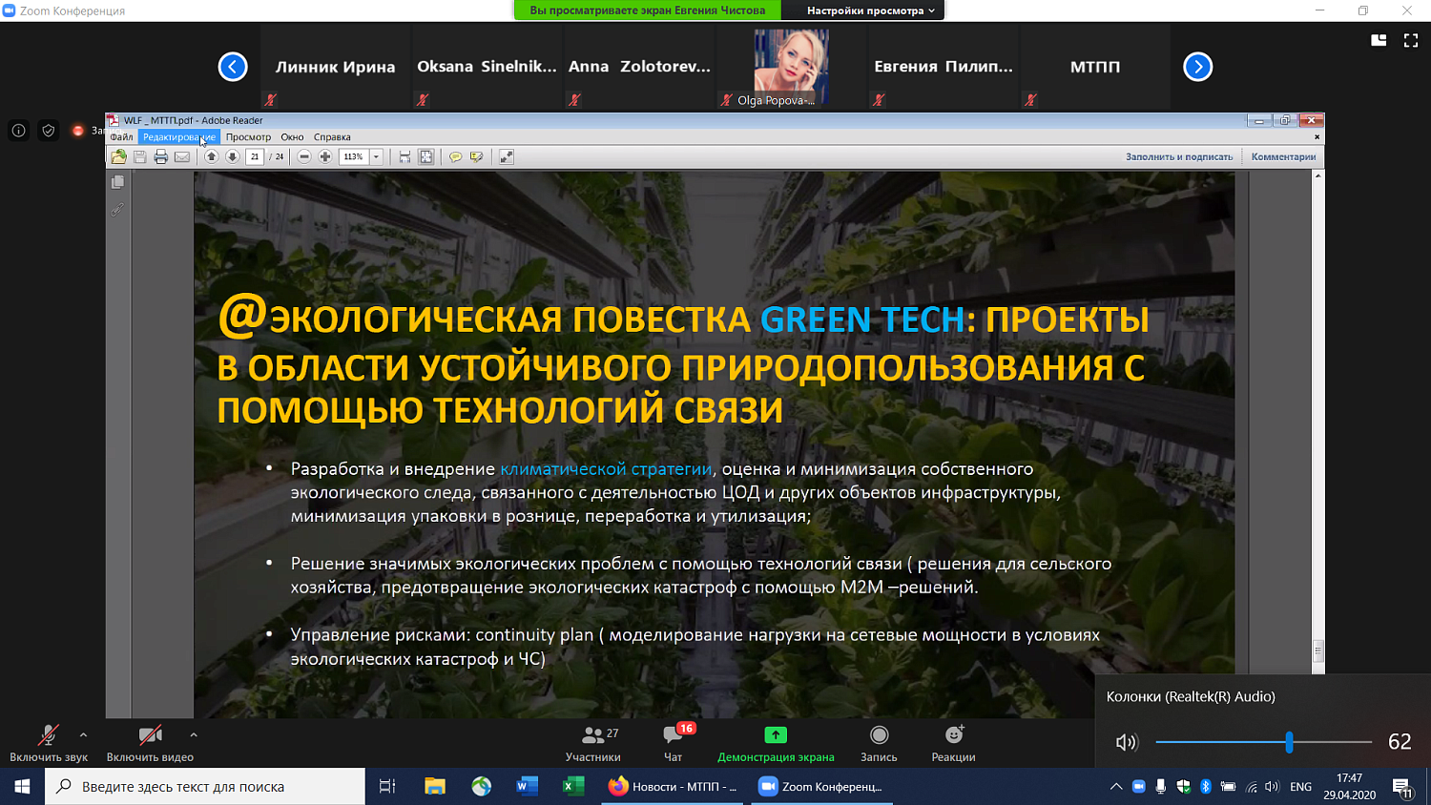This screenshot has height=805, width=1431.
Task: Switch to Zoom Конференц taskbar window
Action: [x=823, y=787]
